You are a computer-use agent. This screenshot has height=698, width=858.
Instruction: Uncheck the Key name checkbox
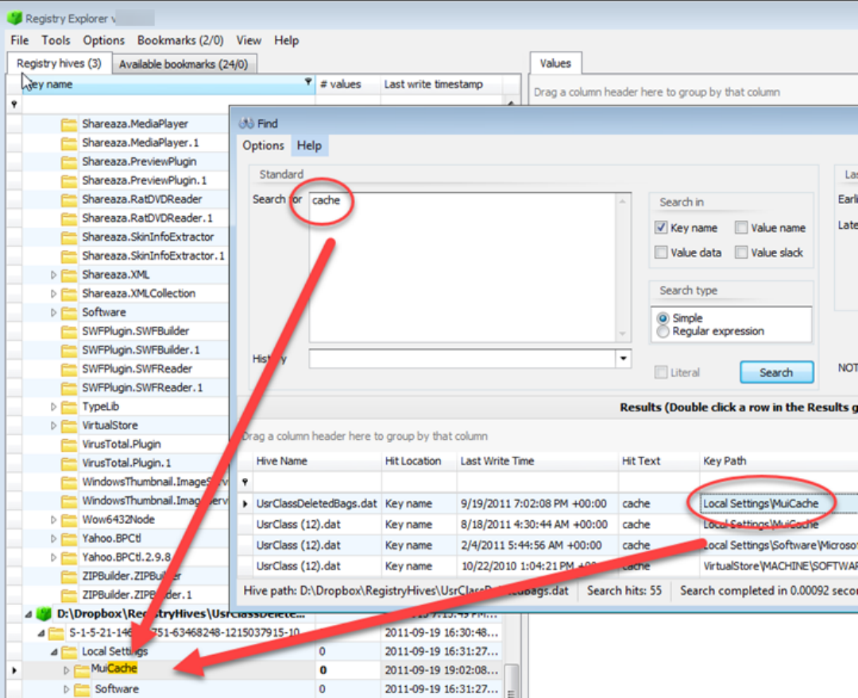click(661, 228)
